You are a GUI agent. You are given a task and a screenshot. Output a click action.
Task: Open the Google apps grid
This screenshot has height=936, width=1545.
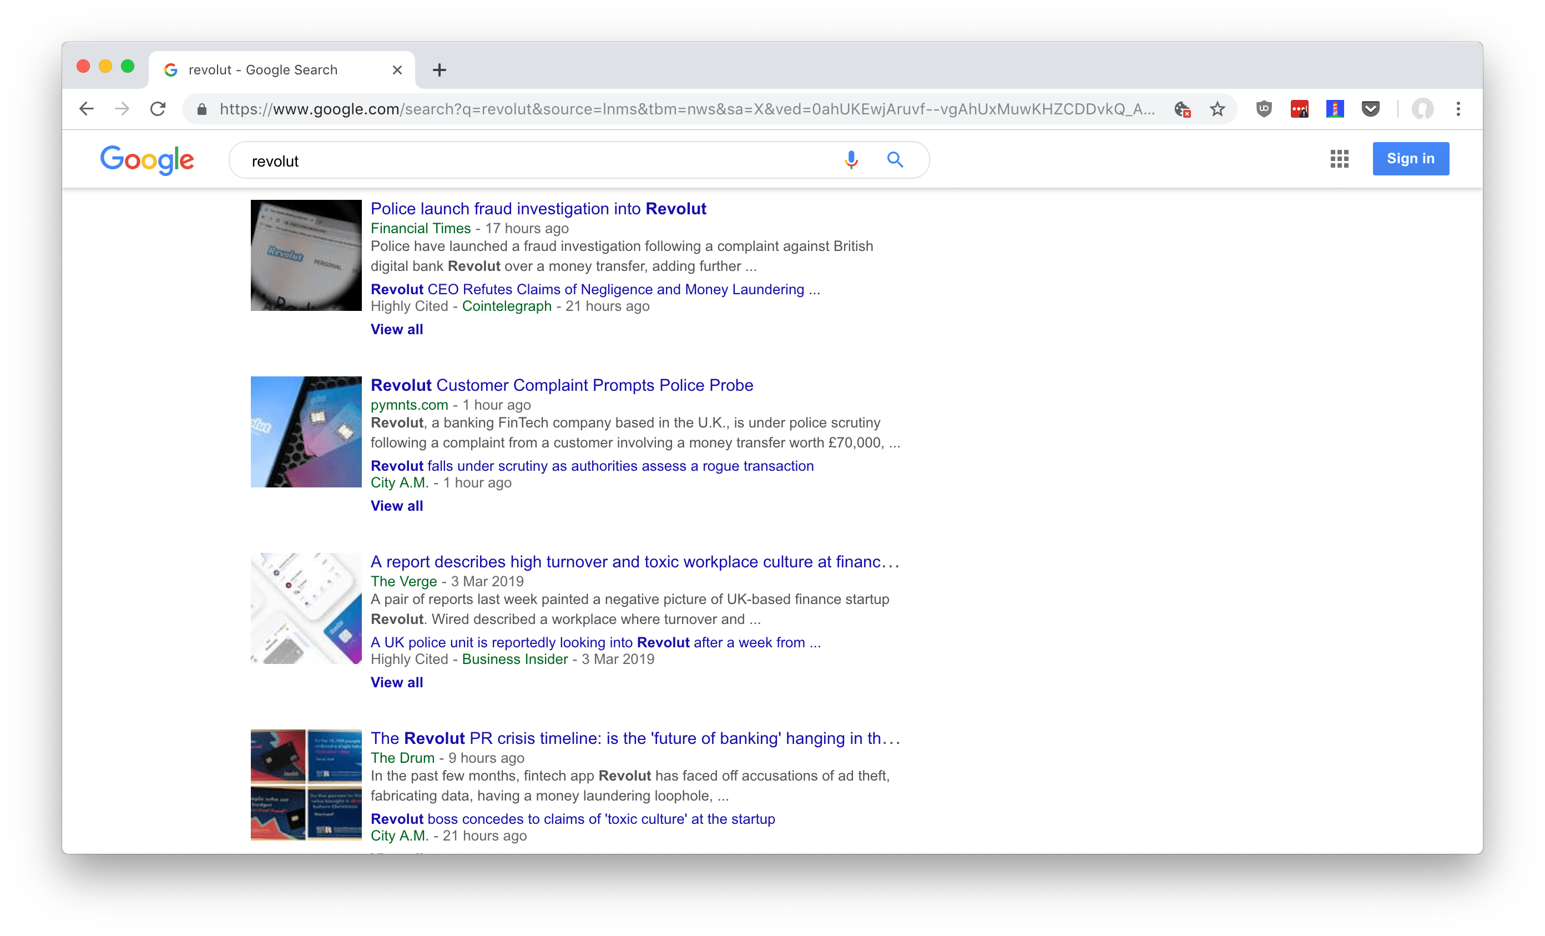point(1339,159)
